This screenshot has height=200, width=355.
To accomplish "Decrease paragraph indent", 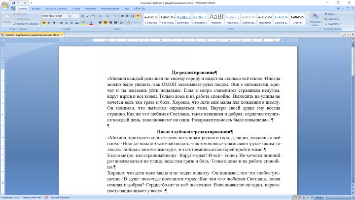I will (122, 16).
